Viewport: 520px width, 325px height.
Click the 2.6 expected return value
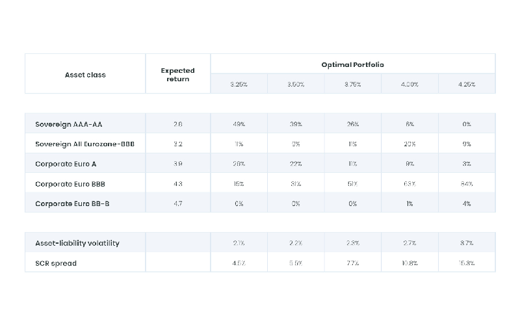click(x=177, y=124)
